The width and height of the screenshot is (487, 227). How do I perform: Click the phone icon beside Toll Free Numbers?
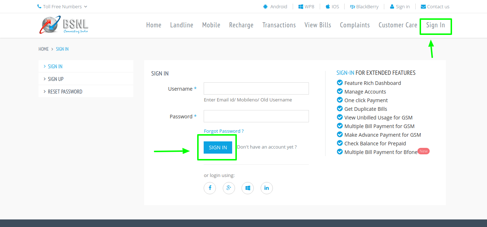tap(39, 6)
